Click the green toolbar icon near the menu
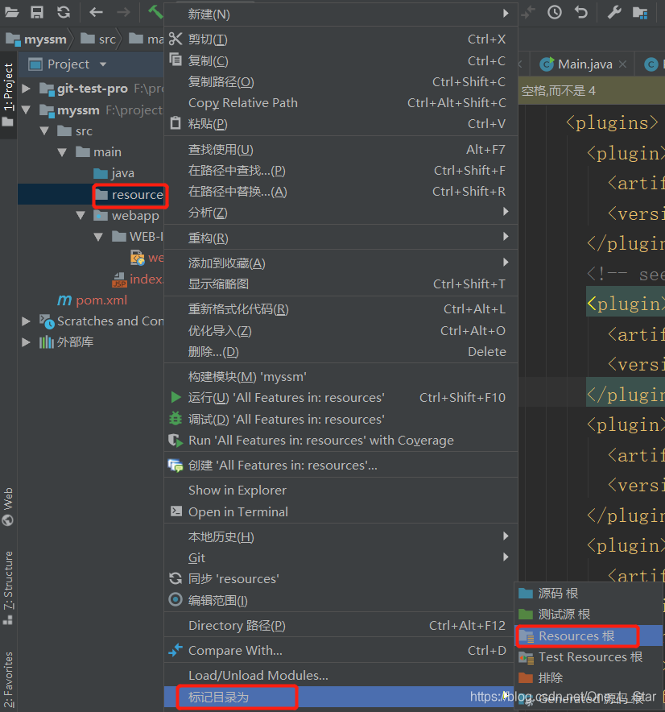Image resolution: width=665 pixels, height=712 pixels. 157,12
